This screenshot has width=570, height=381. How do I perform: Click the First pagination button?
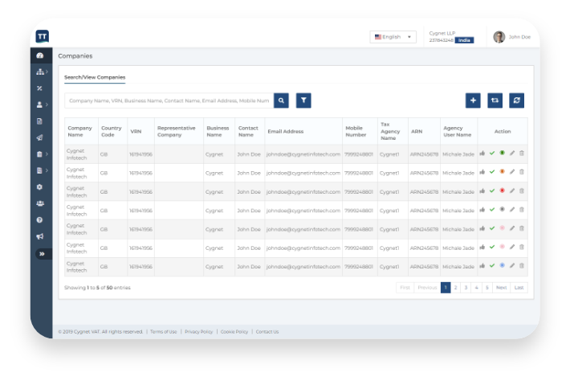(405, 288)
